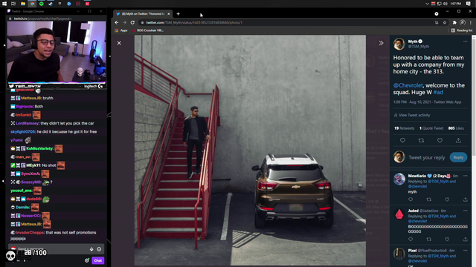Share Myth's tweet with the share icon
This screenshot has height=267, width=476.
(x=458, y=140)
